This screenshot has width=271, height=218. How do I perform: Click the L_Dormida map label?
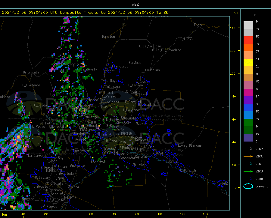188,170
